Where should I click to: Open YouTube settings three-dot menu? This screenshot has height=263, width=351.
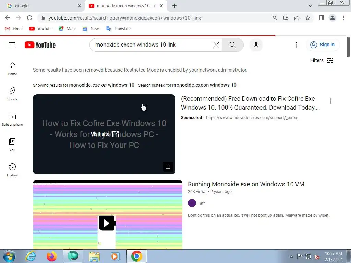tap(296, 45)
